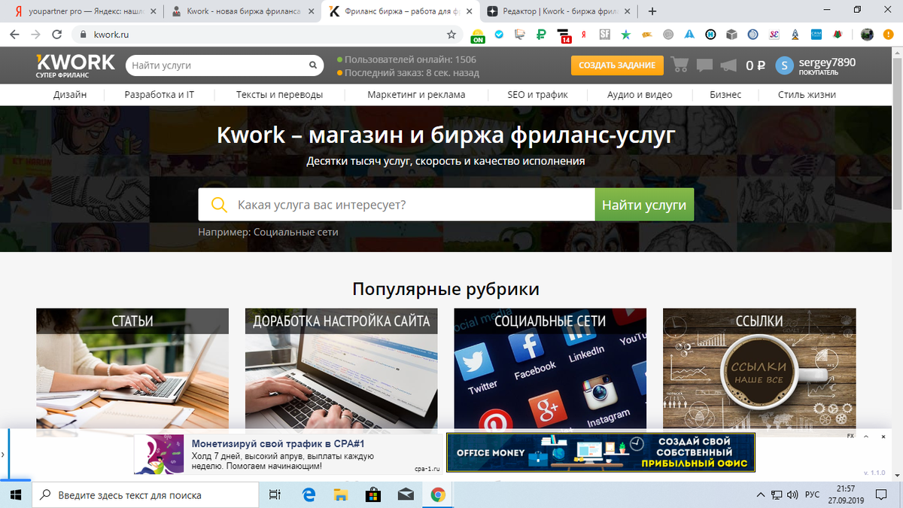Click the Yandex Я extension icon

pos(583,35)
